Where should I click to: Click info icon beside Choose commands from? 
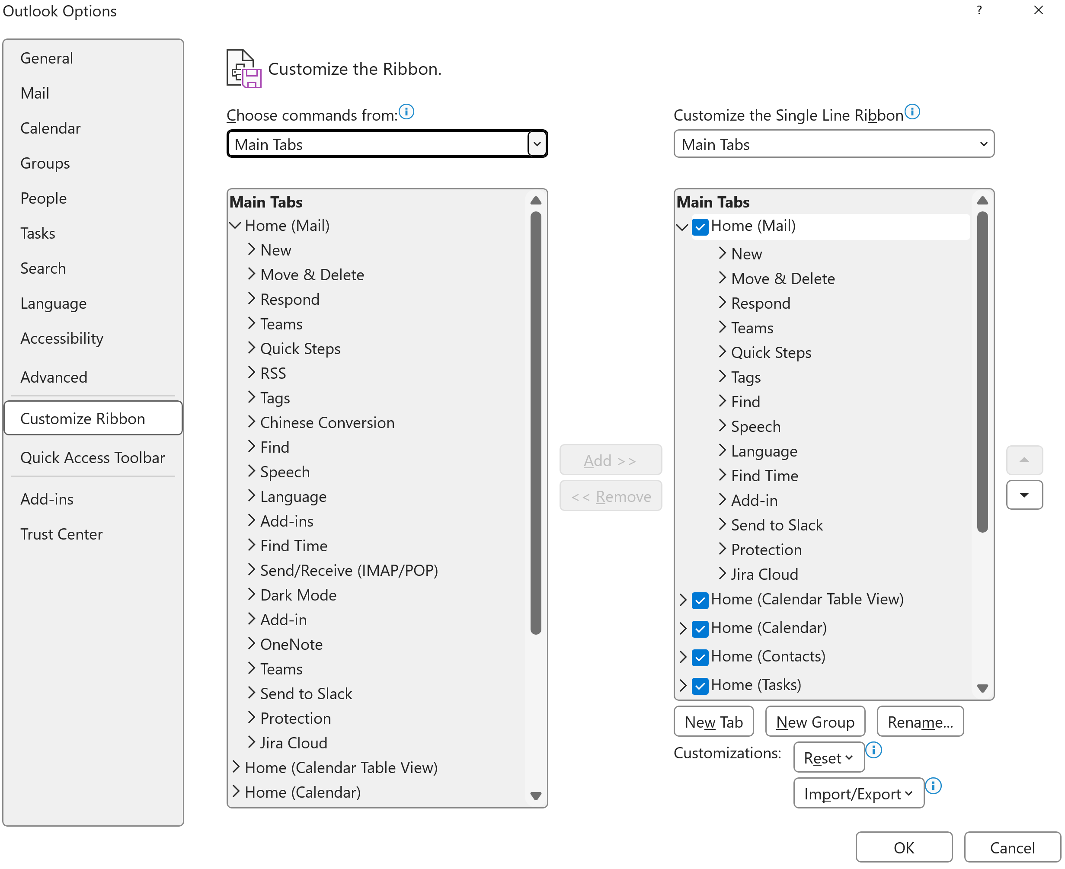(406, 112)
